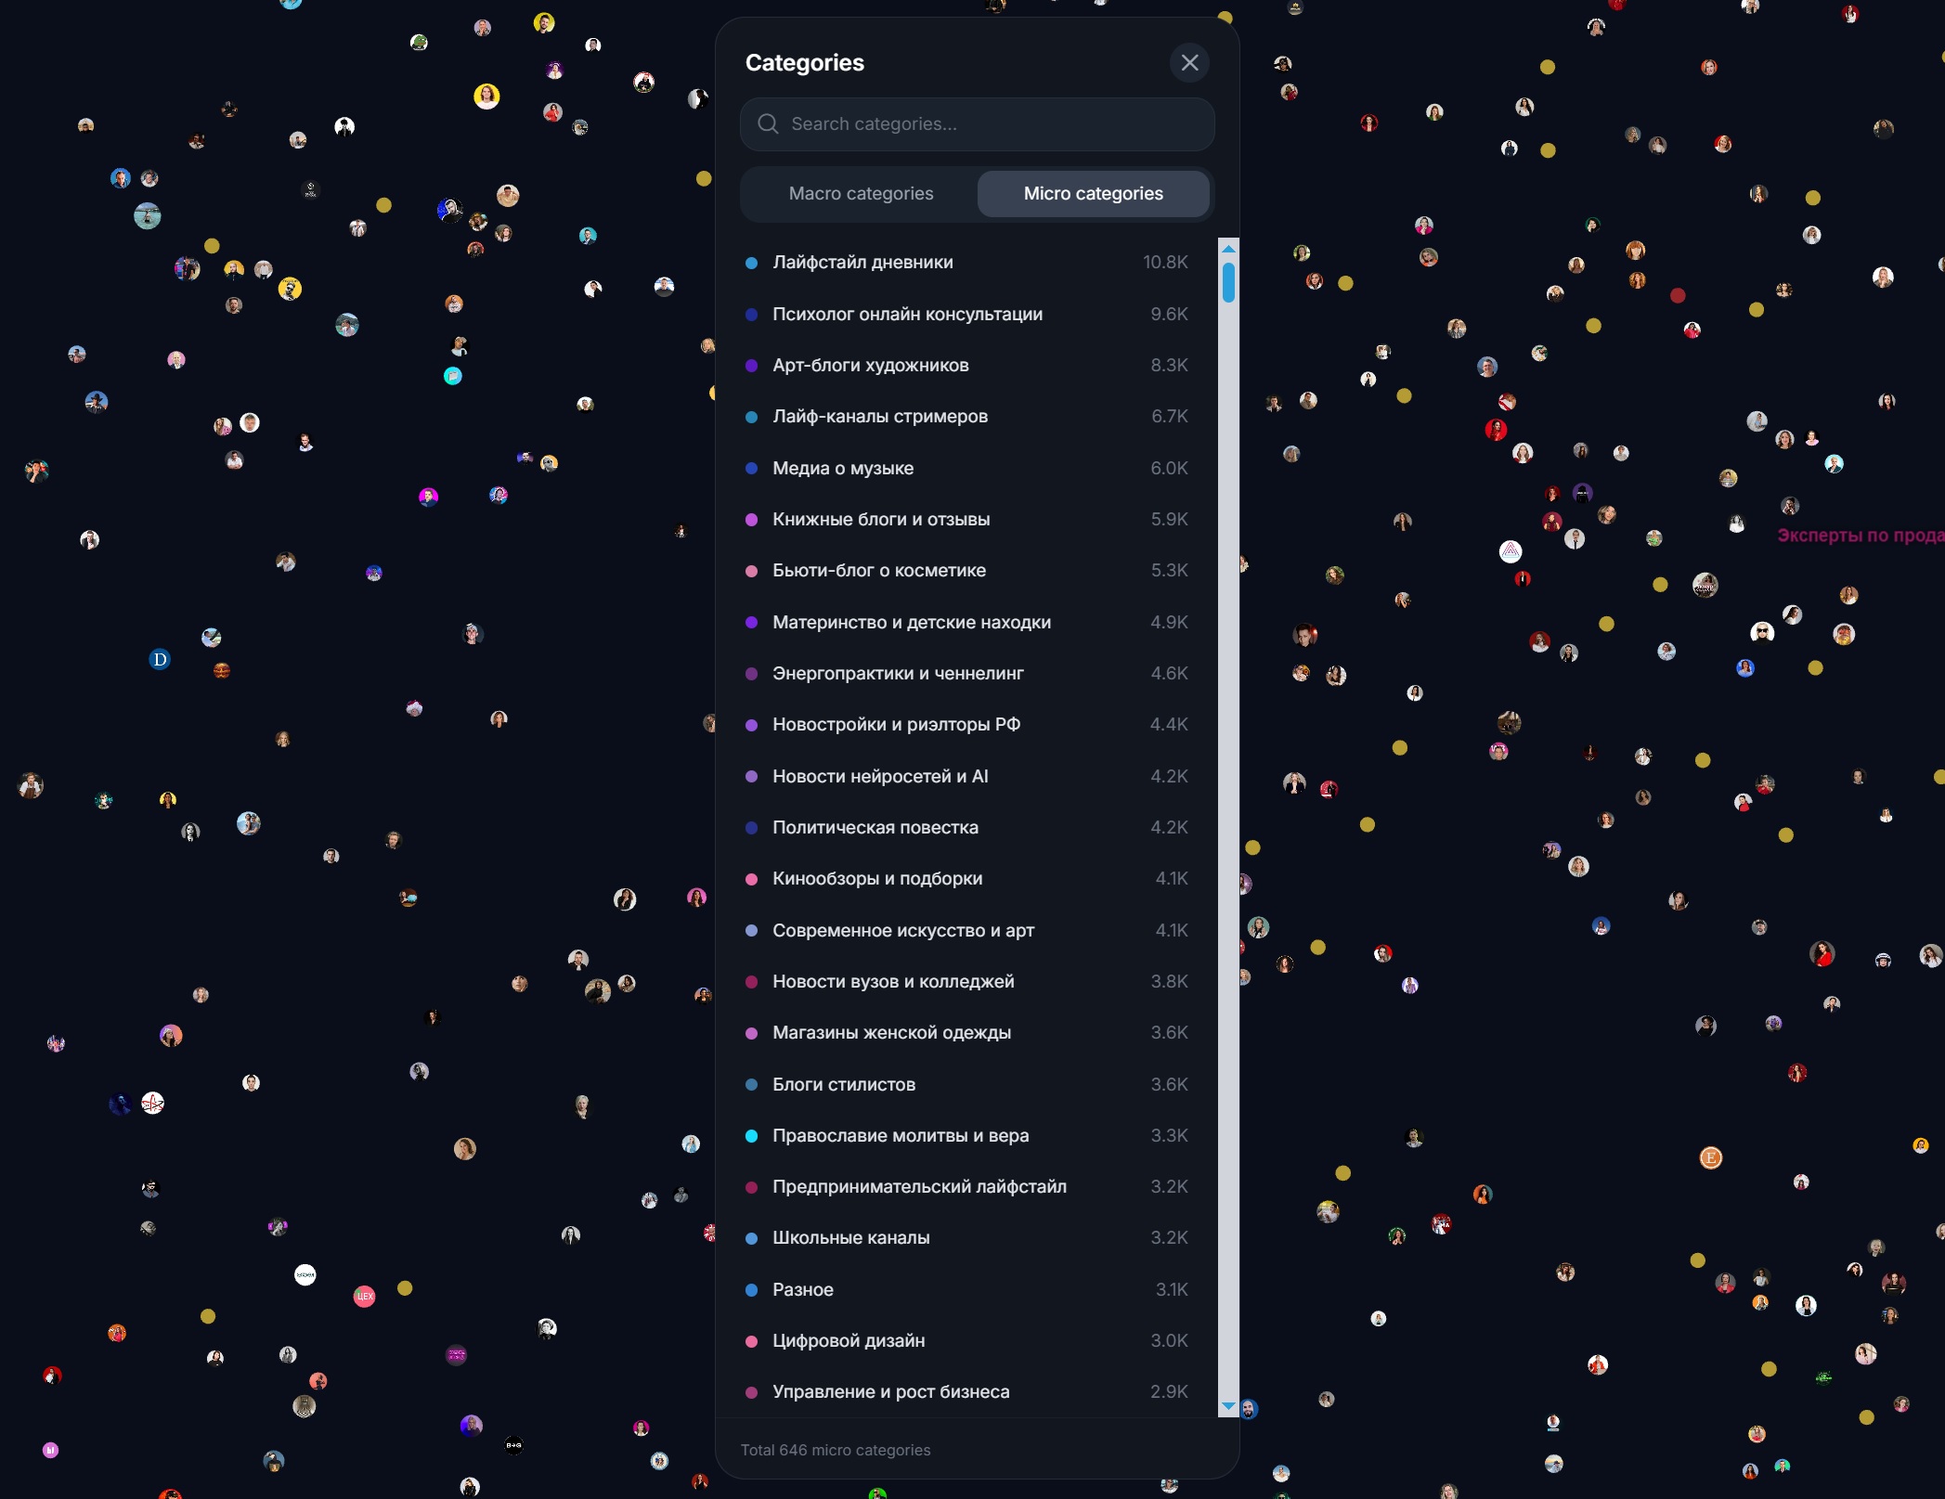Click blue 'D' avatar node on map
The image size is (1945, 1499).
160,660
